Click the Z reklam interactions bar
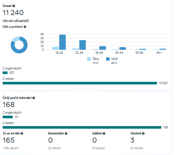Image resolution: width=176 pixels, height=155 pixels. coord(82,127)
